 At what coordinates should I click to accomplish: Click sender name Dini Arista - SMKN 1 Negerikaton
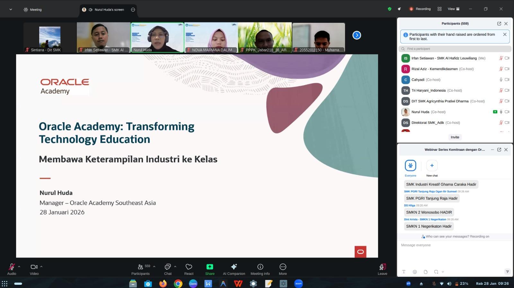425,219
